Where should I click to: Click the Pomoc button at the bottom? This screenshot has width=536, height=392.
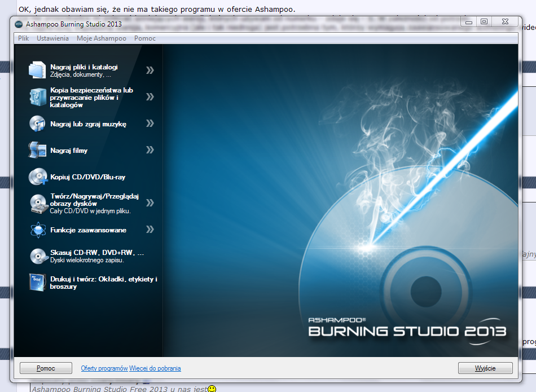click(x=46, y=368)
